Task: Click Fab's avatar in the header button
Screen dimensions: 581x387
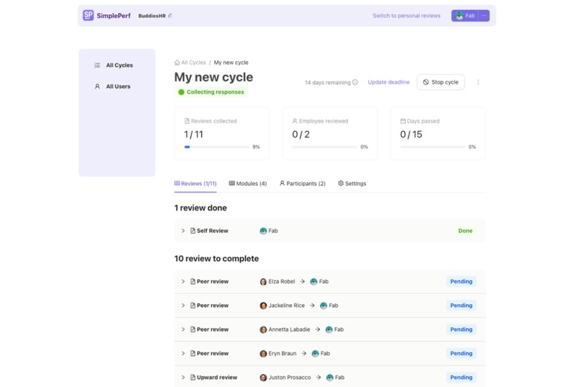Action: pos(459,16)
